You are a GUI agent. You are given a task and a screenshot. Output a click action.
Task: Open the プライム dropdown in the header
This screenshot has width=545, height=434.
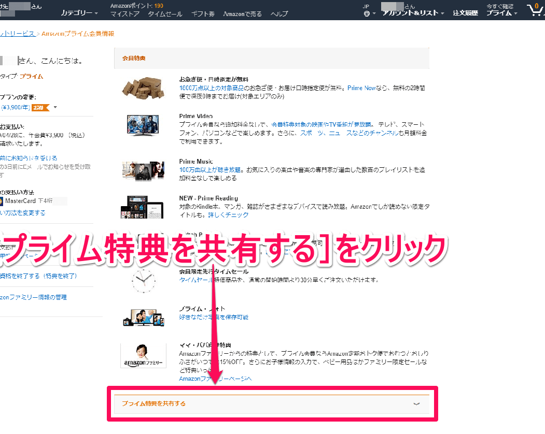[501, 13]
